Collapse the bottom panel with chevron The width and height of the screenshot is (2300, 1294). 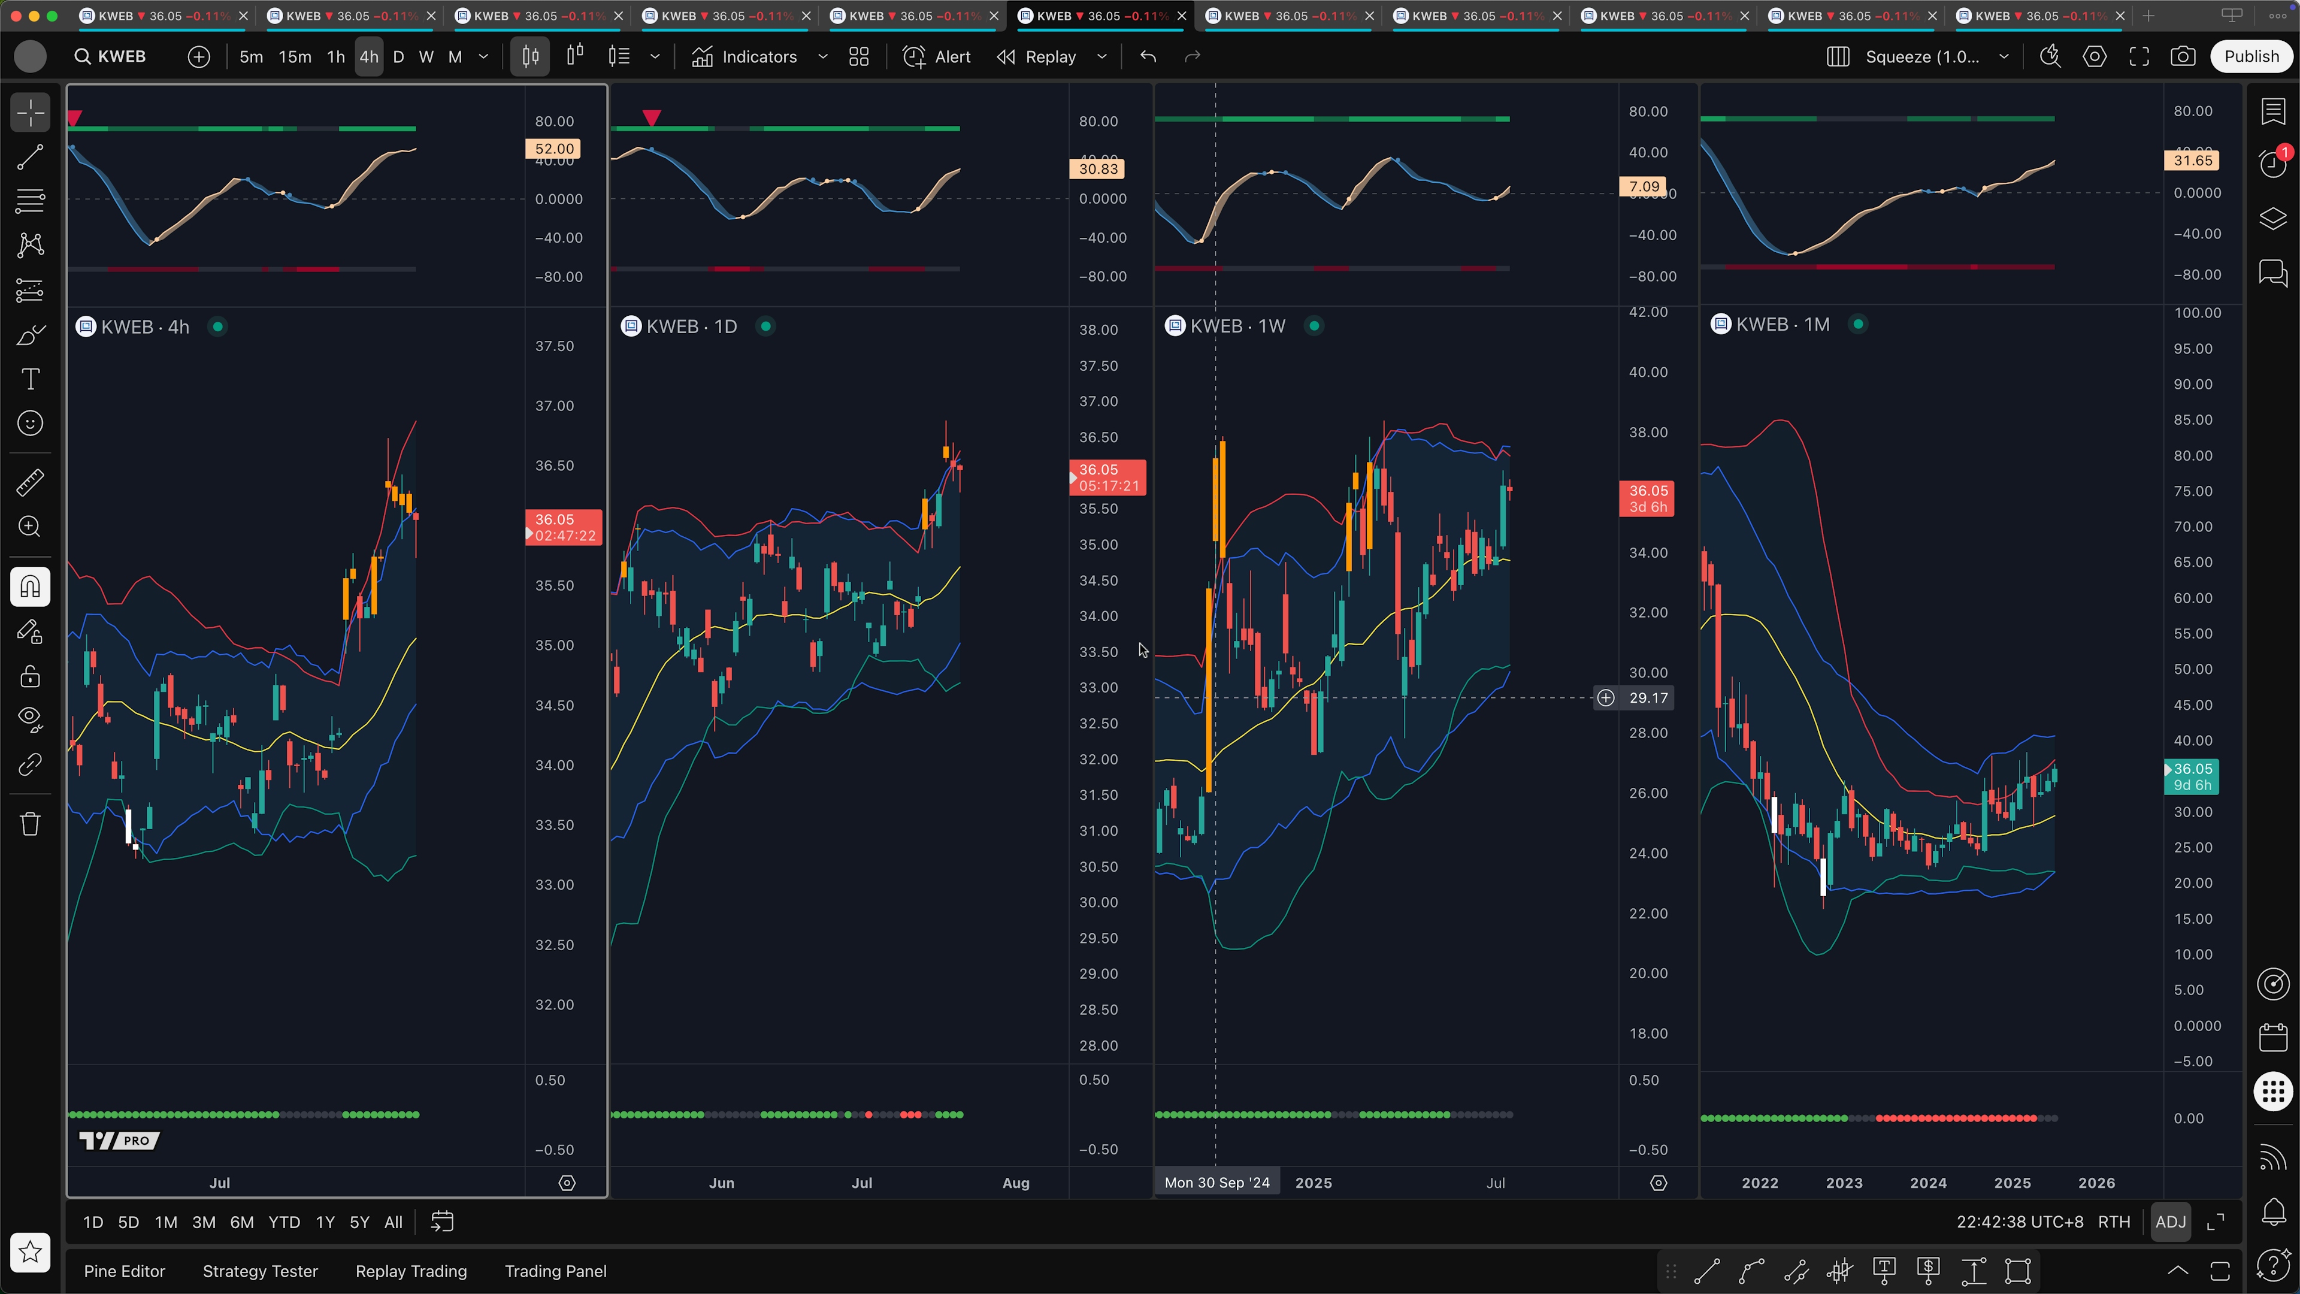click(2178, 1271)
